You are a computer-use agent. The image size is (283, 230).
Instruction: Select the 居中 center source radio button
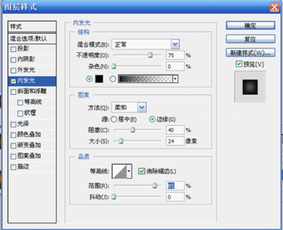pos(114,119)
